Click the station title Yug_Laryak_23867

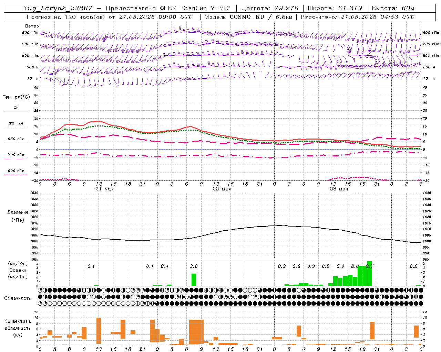tap(58, 8)
